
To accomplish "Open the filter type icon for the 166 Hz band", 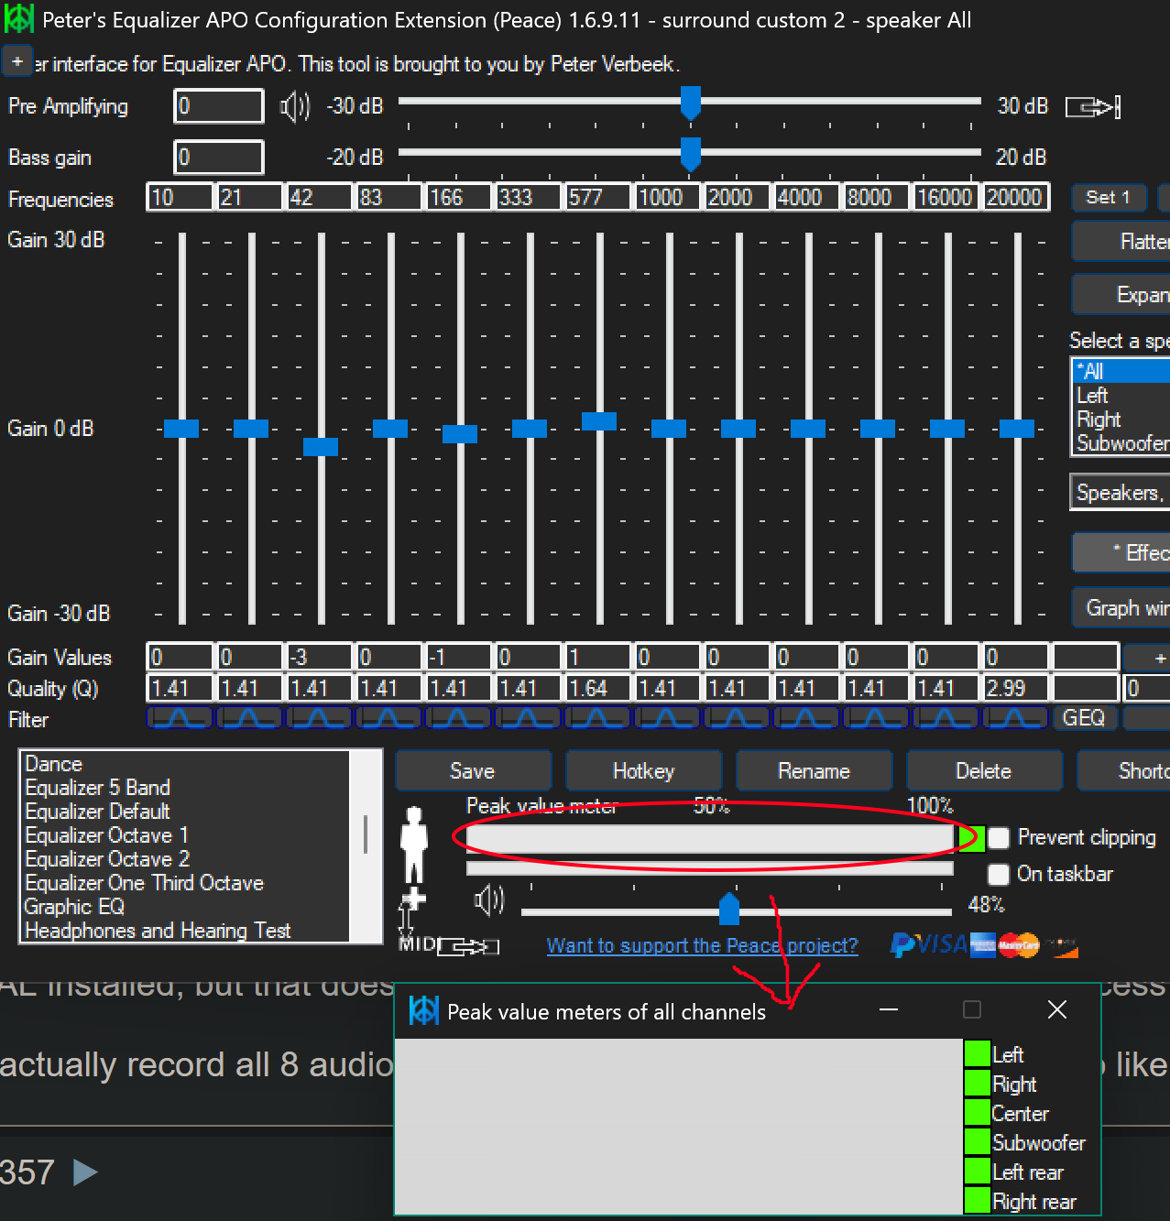I will (458, 718).
